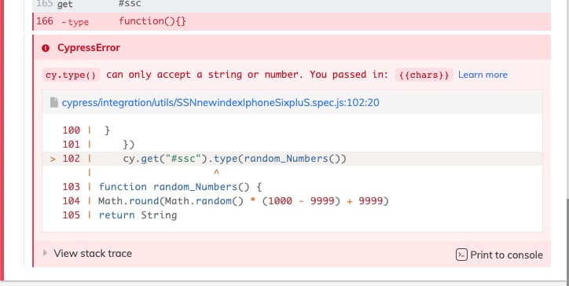Click function(){} text in row 166
Screen dimensions: 569x286
tap(152, 21)
